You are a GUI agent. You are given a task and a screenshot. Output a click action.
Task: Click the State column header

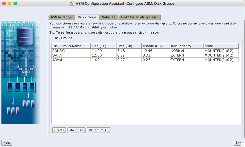(221, 46)
